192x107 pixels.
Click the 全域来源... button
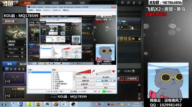[86, 84]
